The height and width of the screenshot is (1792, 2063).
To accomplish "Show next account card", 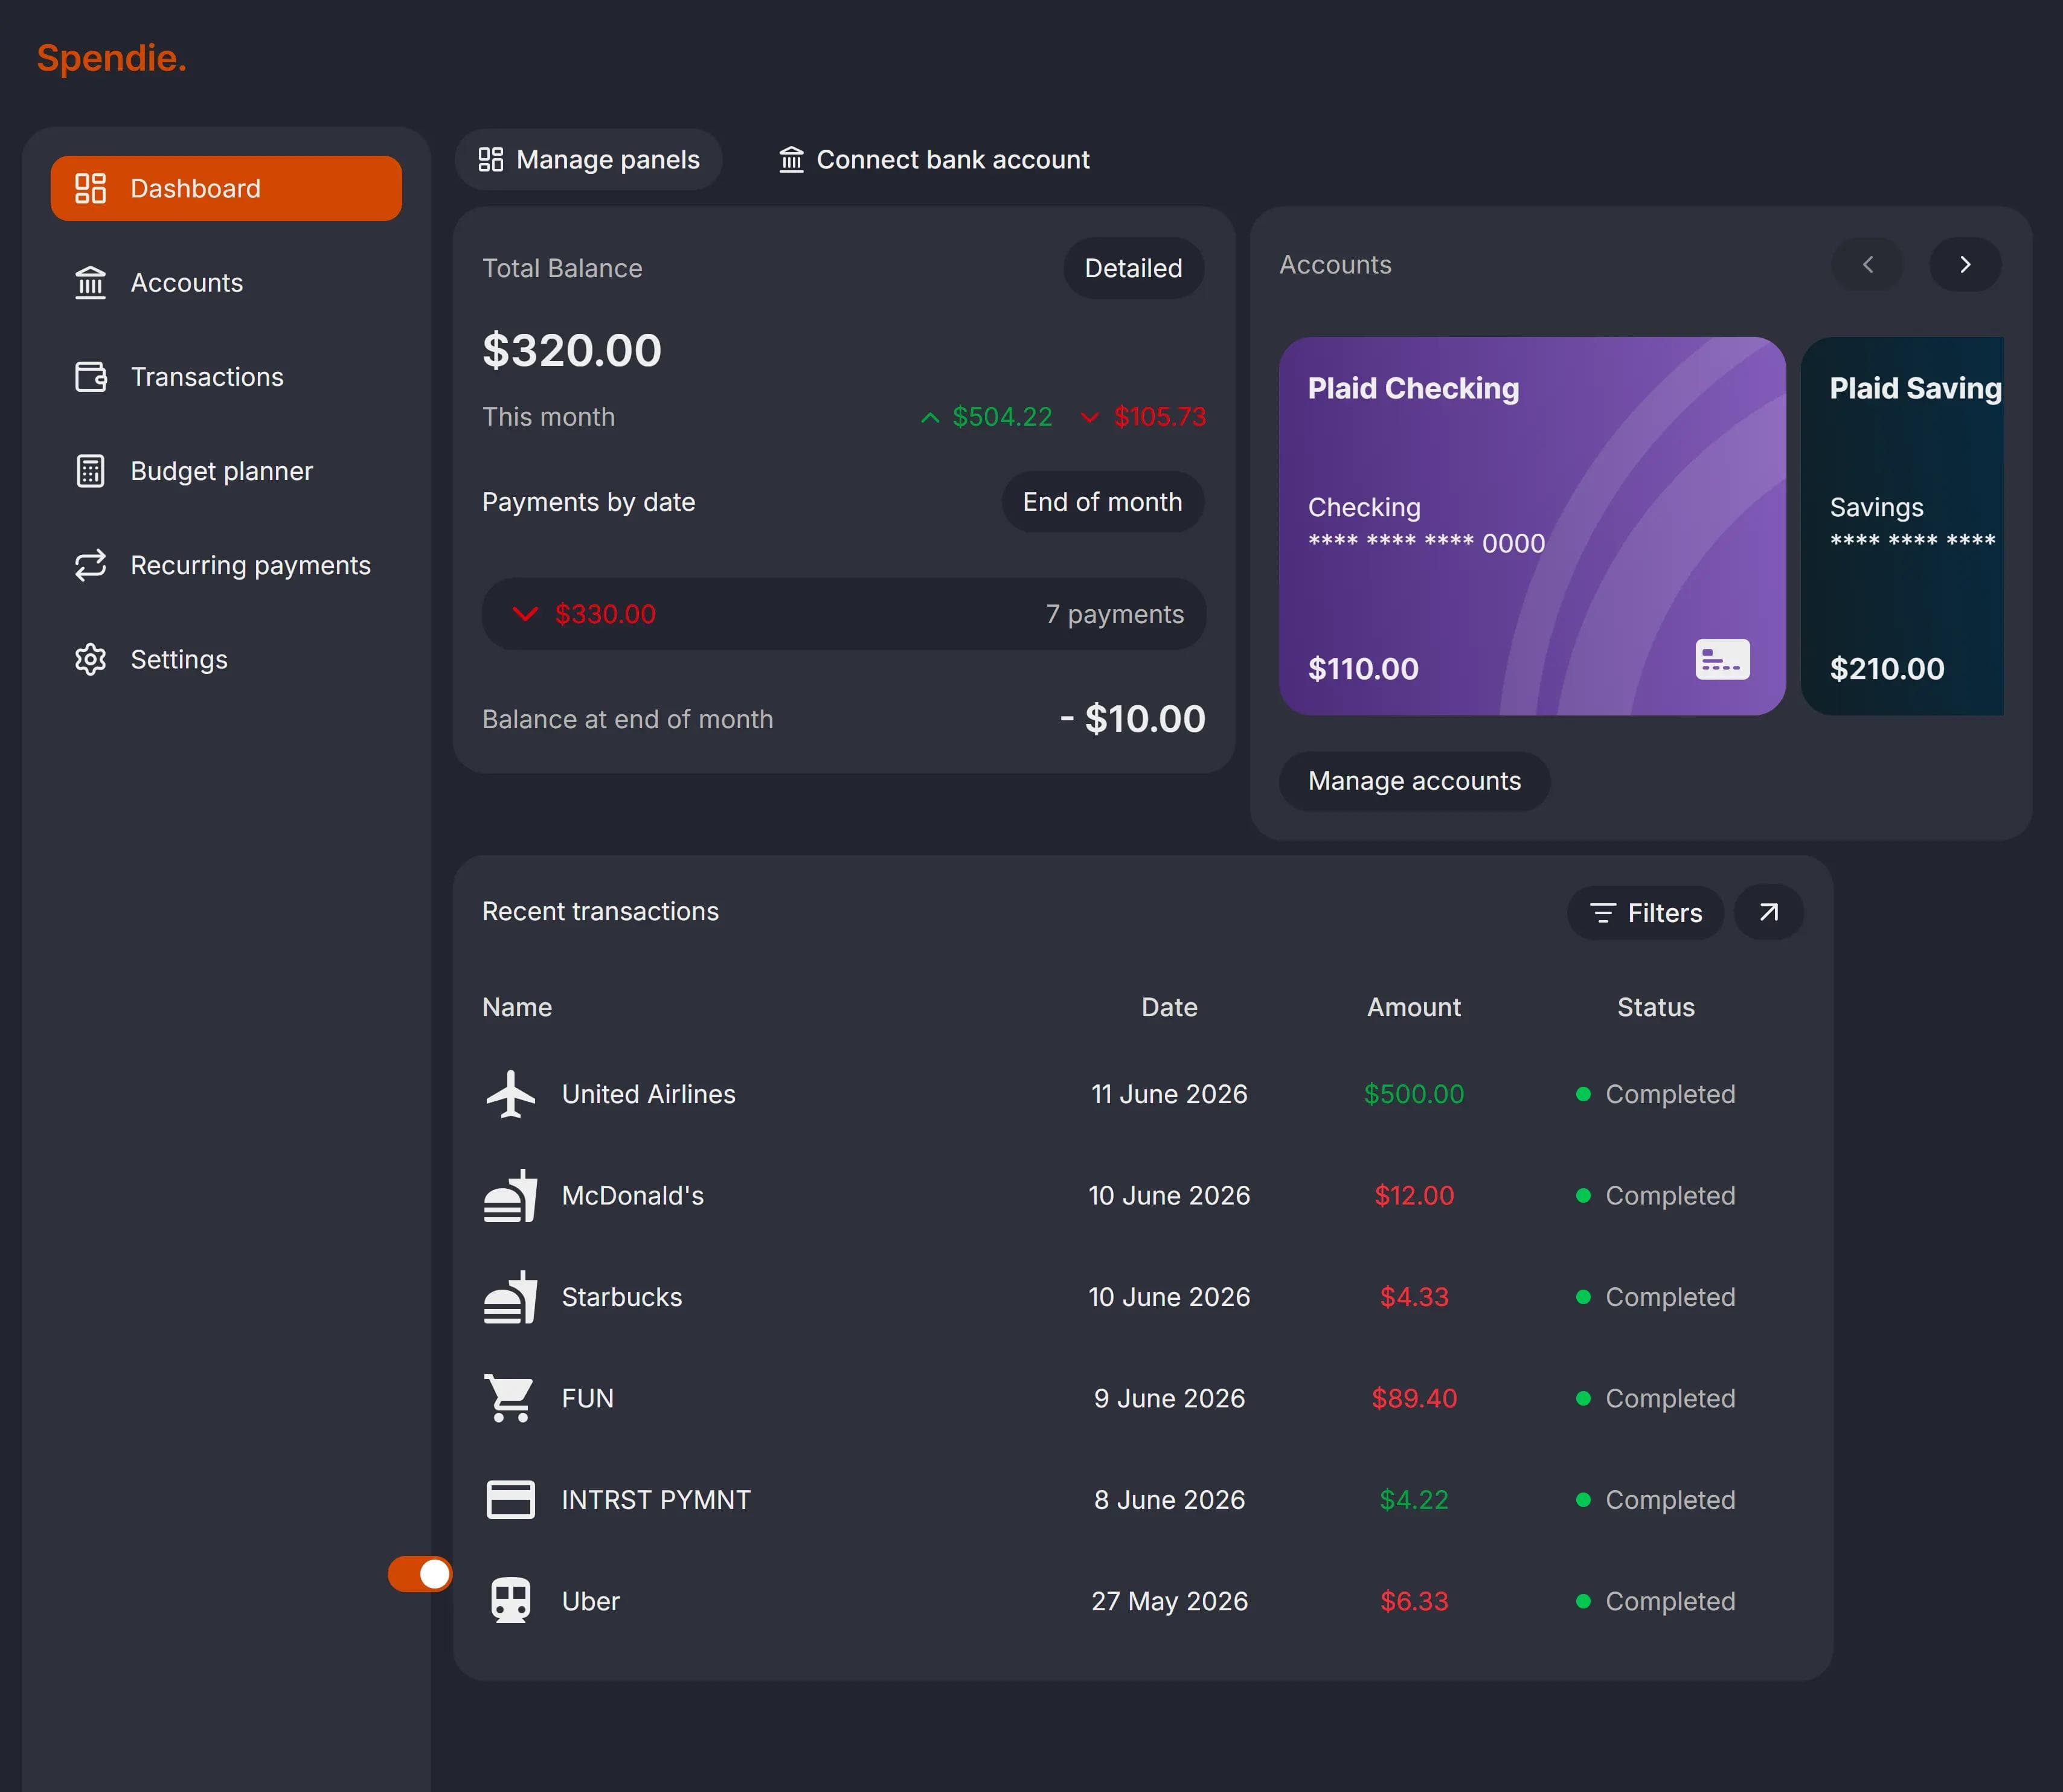I will coord(1965,264).
